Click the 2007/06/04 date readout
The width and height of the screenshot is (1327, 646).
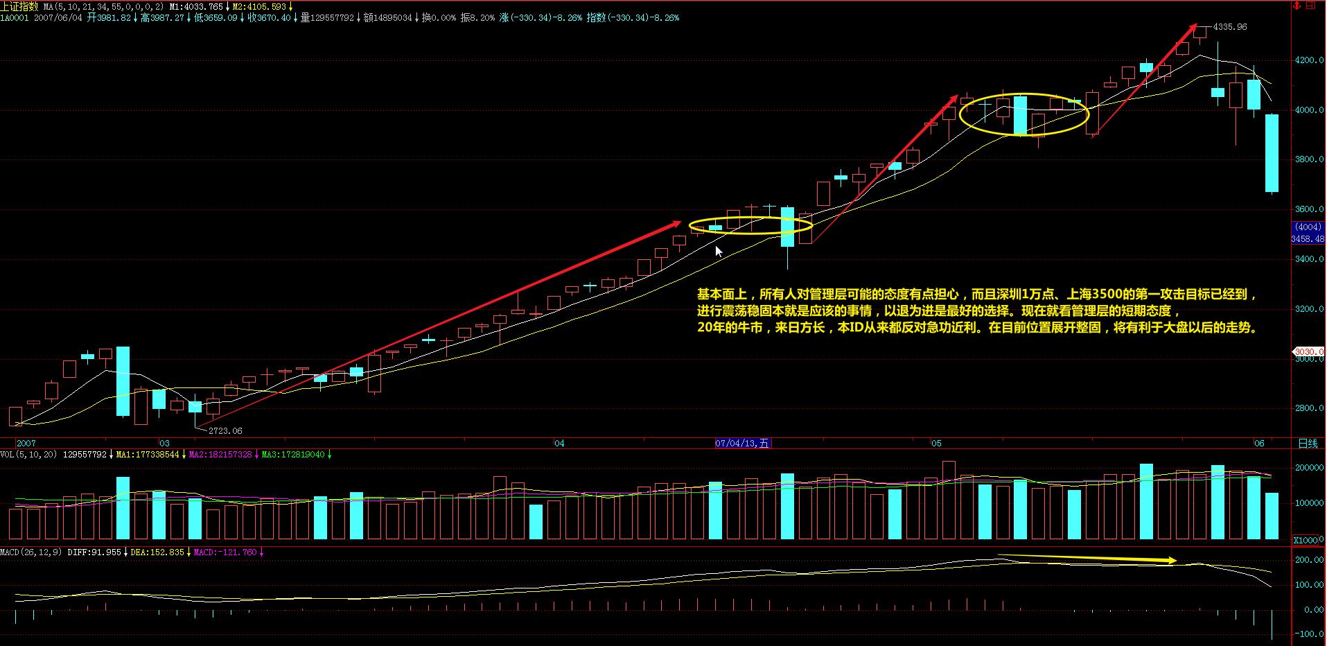(58, 18)
